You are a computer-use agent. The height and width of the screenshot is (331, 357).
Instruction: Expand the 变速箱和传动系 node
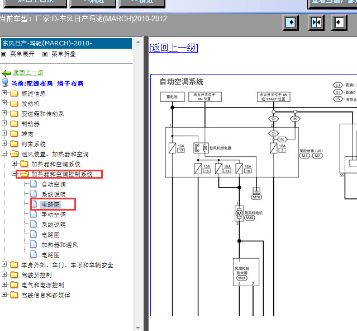point(4,113)
